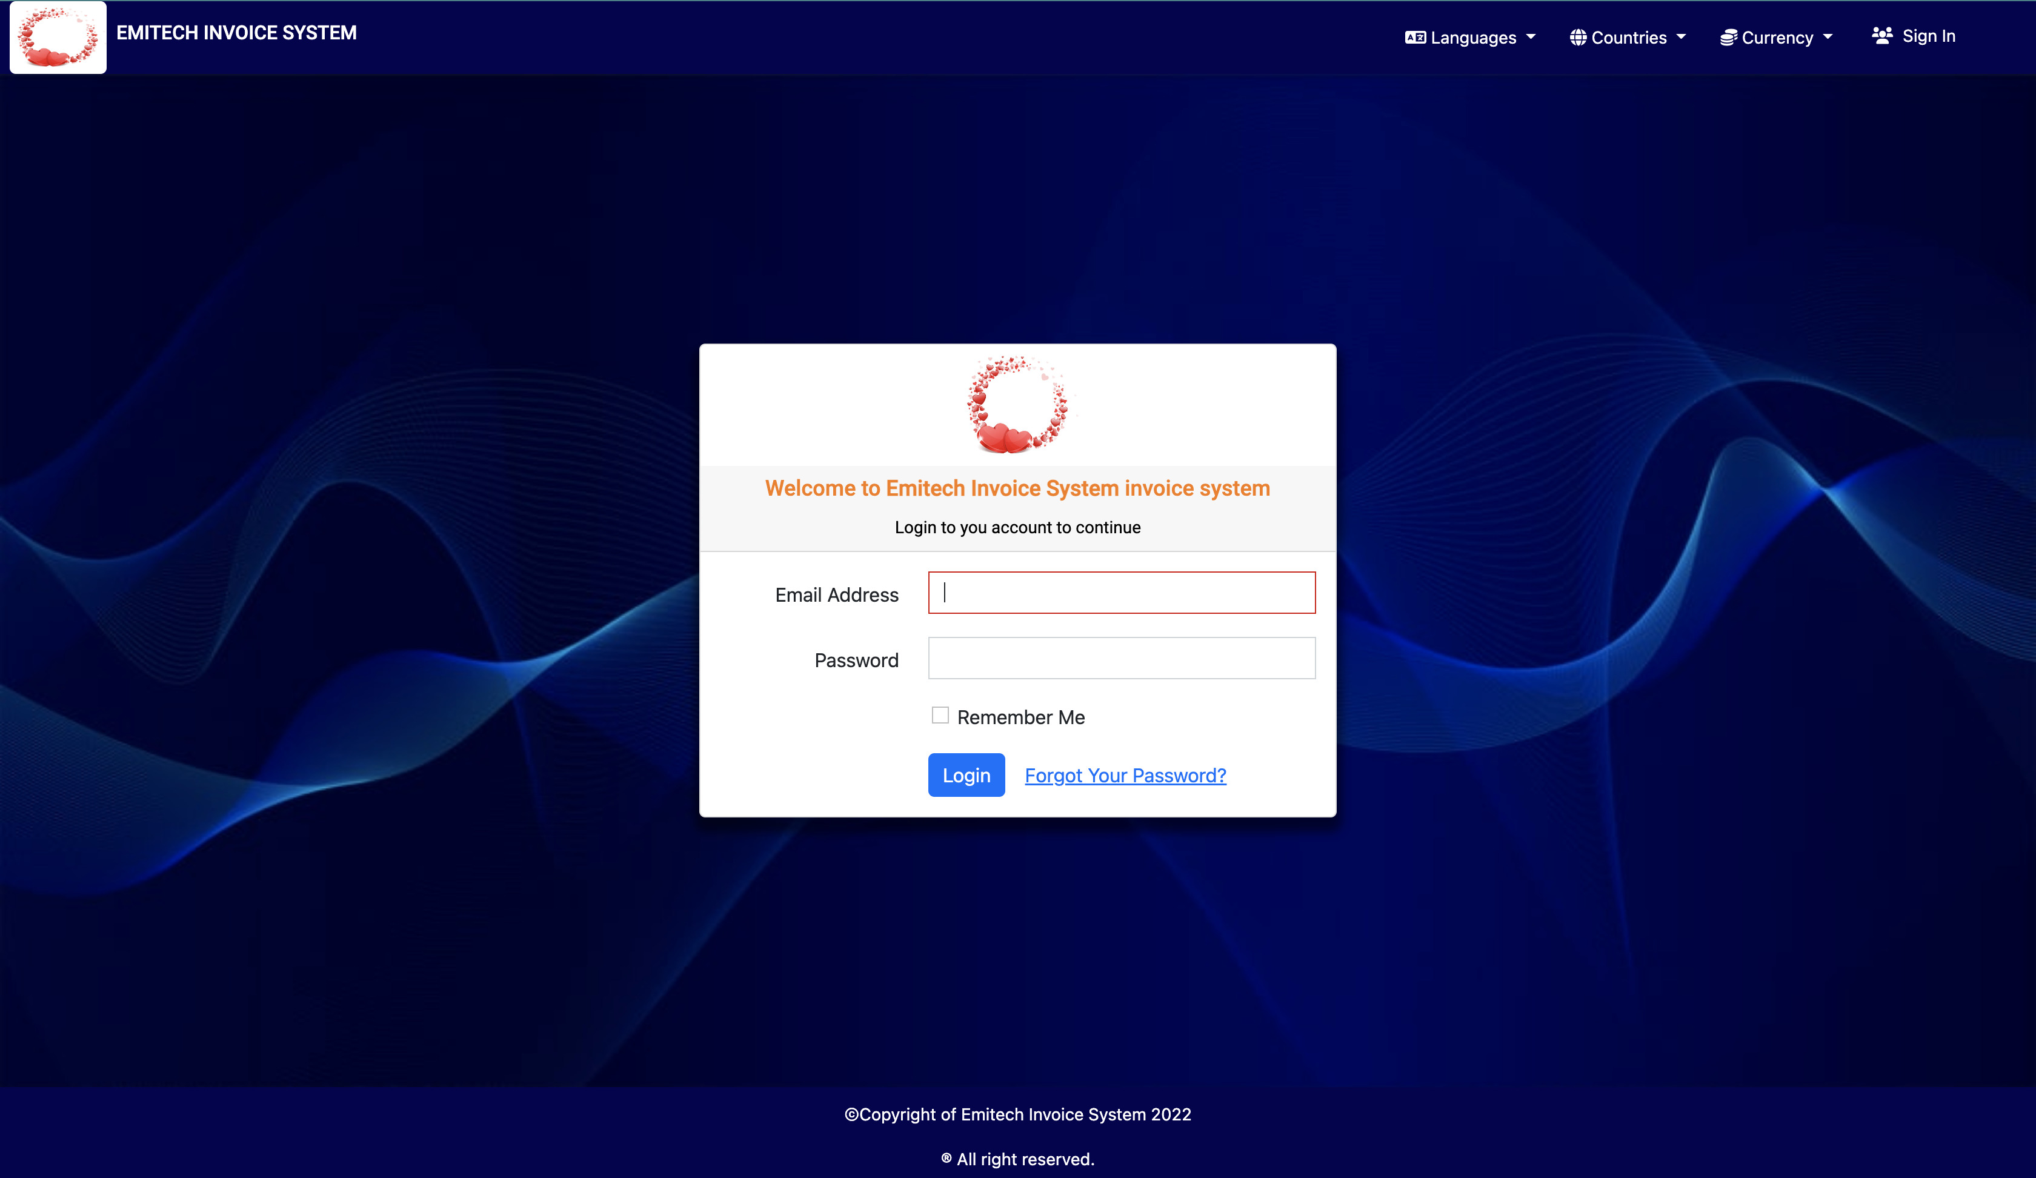Image resolution: width=2036 pixels, height=1178 pixels.
Task: Submit with the blue Login button
Action: pyautogui.click(x=966, y=775)
